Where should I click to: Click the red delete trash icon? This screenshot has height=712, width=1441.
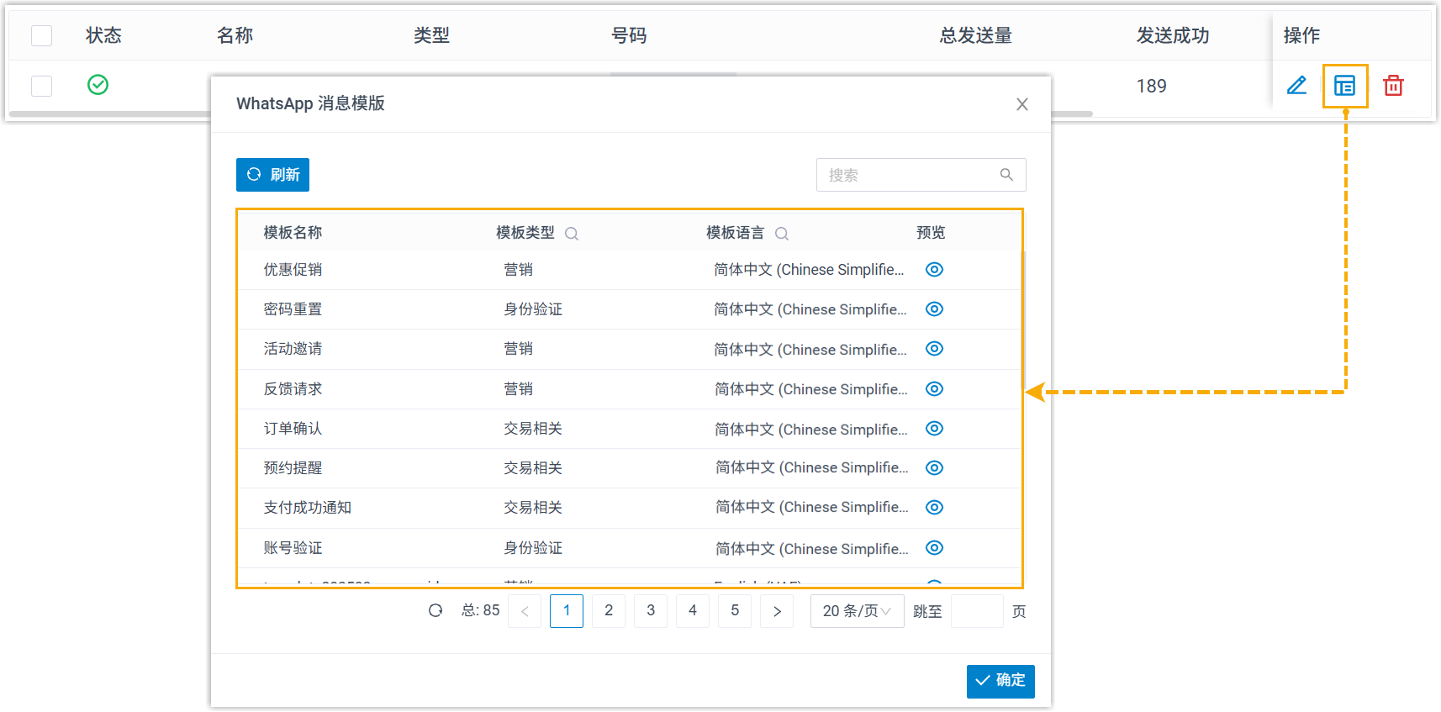(1393, 86)
